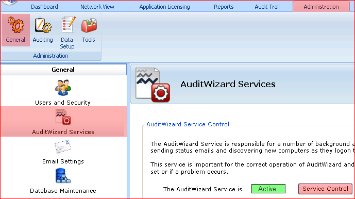Open the General administration gear icon

15,25
